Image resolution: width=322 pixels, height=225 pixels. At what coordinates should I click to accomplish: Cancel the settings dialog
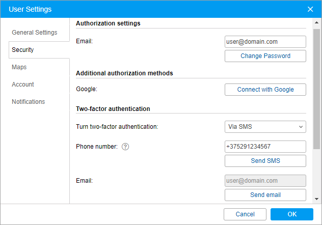click(x=245, y=214)
